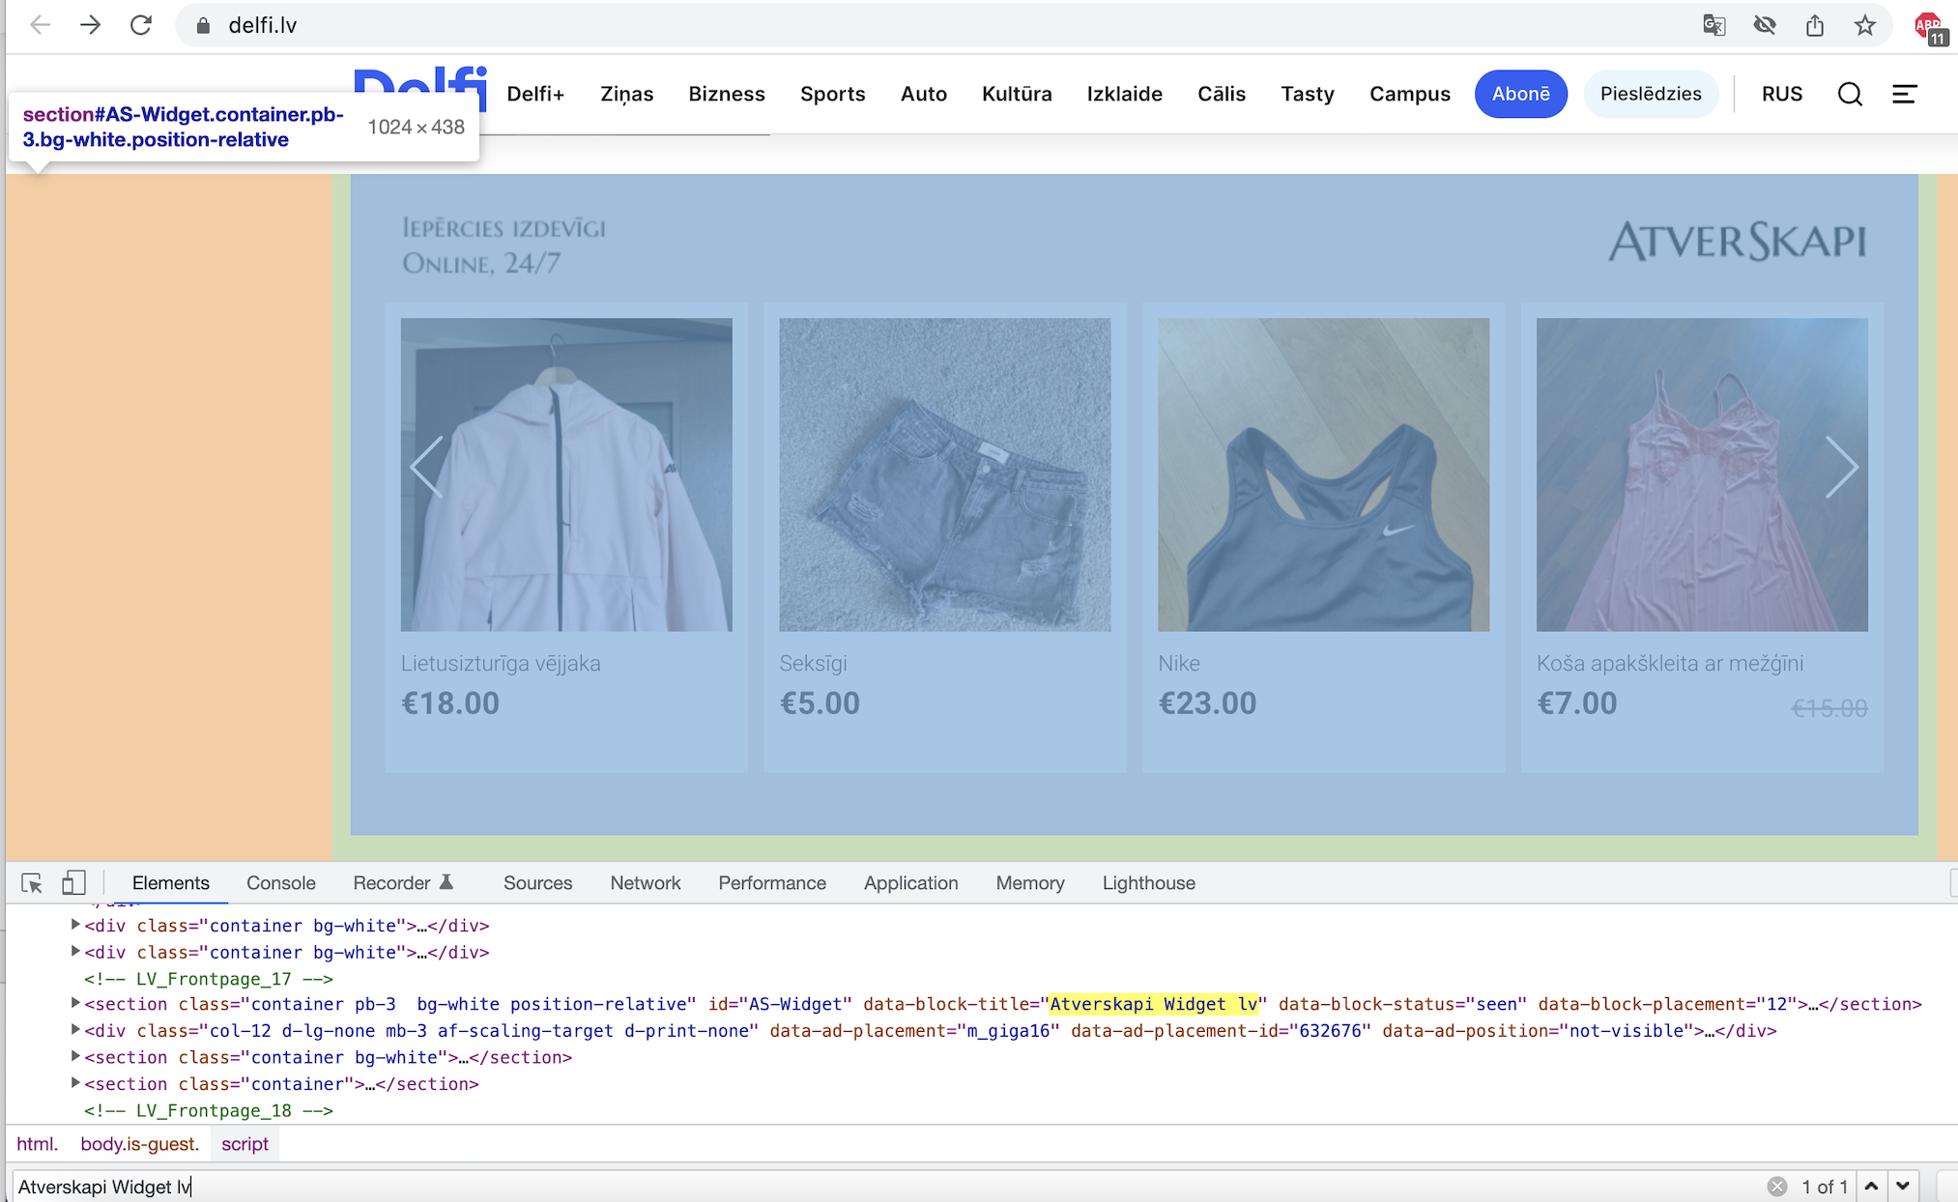Expand second container bg-white div node

click(x=75, y=952)
